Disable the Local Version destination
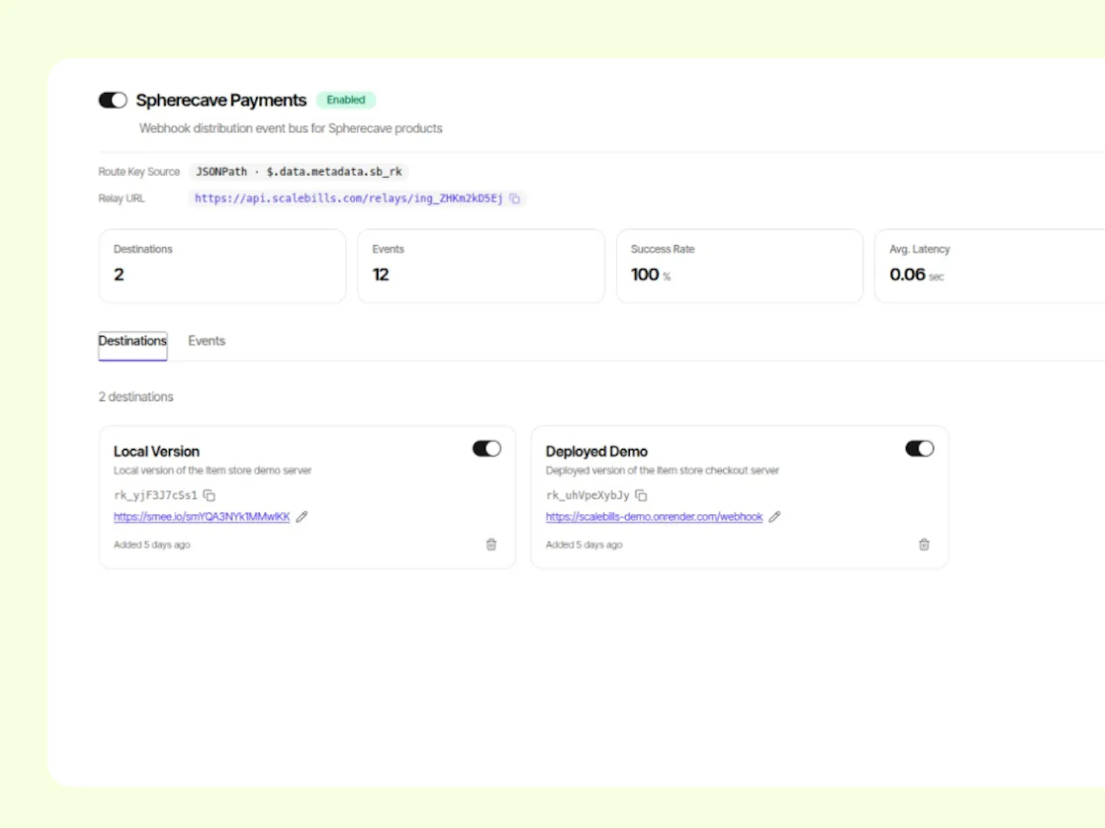 [x=487, y=448]
